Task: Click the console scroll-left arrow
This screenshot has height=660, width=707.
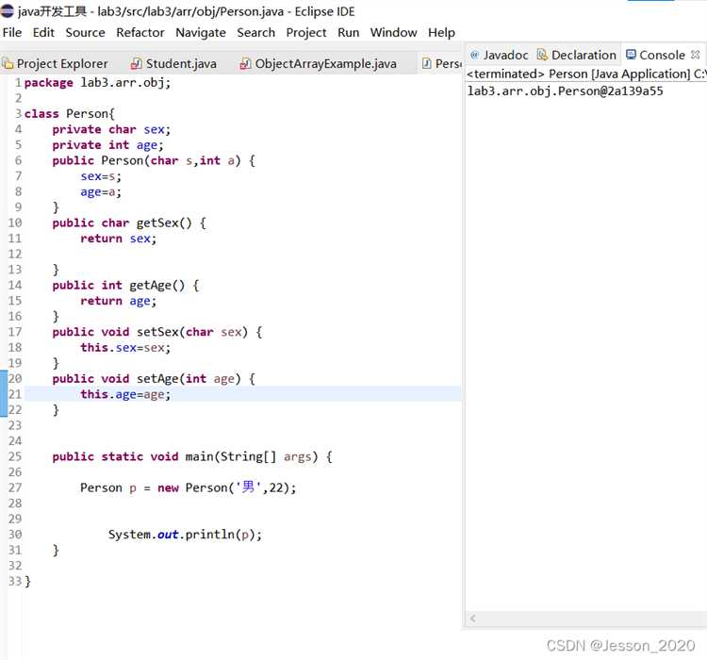Action: [x=472, y=619]
